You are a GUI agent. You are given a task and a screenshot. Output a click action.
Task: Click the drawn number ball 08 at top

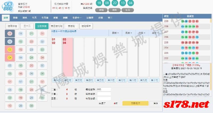pyautogui.click(x=107, y=3)
